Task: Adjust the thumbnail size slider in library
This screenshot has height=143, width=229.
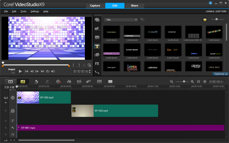Action: click(x=217, y=20)
